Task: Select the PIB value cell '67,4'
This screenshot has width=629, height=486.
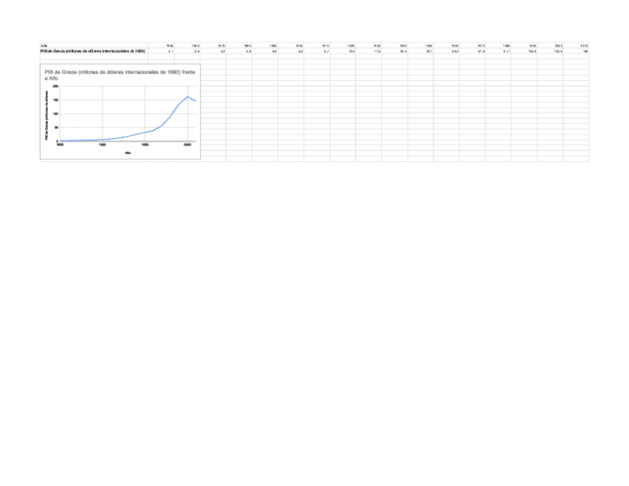Action: (x=472, y=51)
